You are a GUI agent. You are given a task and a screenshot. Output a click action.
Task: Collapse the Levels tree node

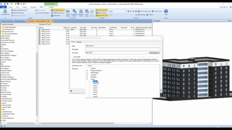pos(87,79)
